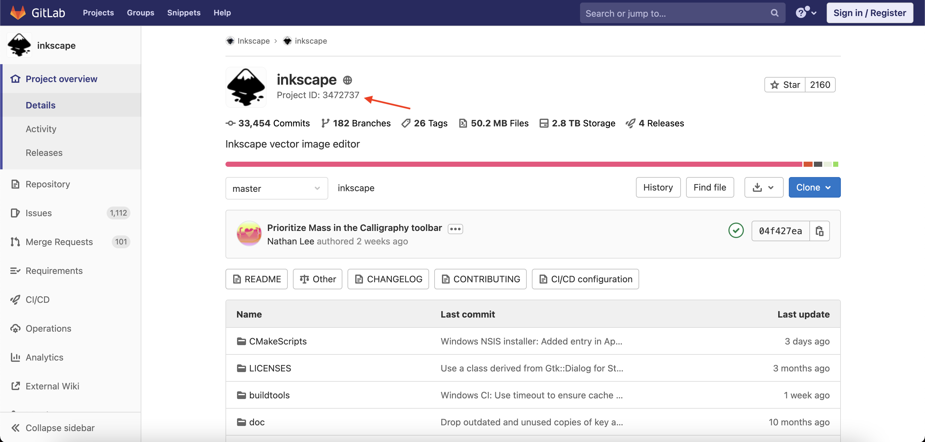Open the LICENSES folder
Viewport: 925px width, 442px height.
click(270, 368)
